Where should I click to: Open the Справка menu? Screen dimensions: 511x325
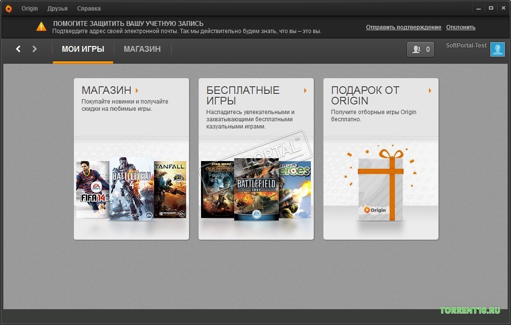tap(89, 9)
